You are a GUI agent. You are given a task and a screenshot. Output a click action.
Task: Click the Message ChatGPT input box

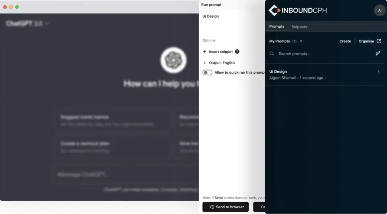pyautogui.click(x=126, y=174)
